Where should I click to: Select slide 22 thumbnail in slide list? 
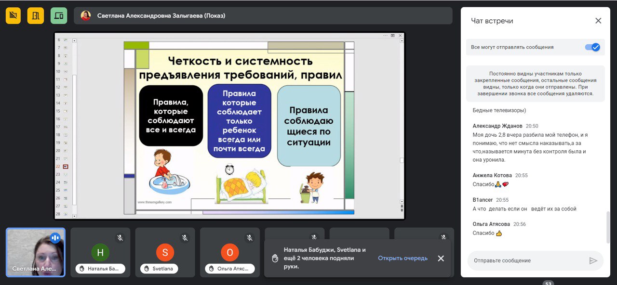[66, 166]
